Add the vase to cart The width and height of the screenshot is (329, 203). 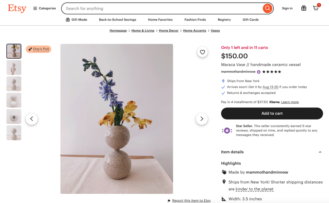272,113
